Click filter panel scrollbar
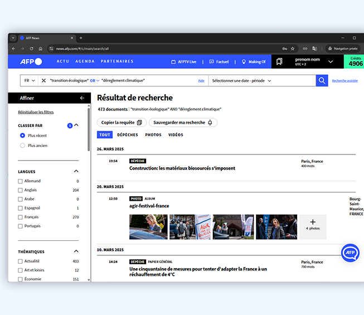Screen dimensions: 364x315 click(x=89, y=130)
